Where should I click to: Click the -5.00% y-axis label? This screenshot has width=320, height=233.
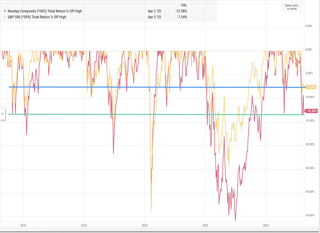309,73
